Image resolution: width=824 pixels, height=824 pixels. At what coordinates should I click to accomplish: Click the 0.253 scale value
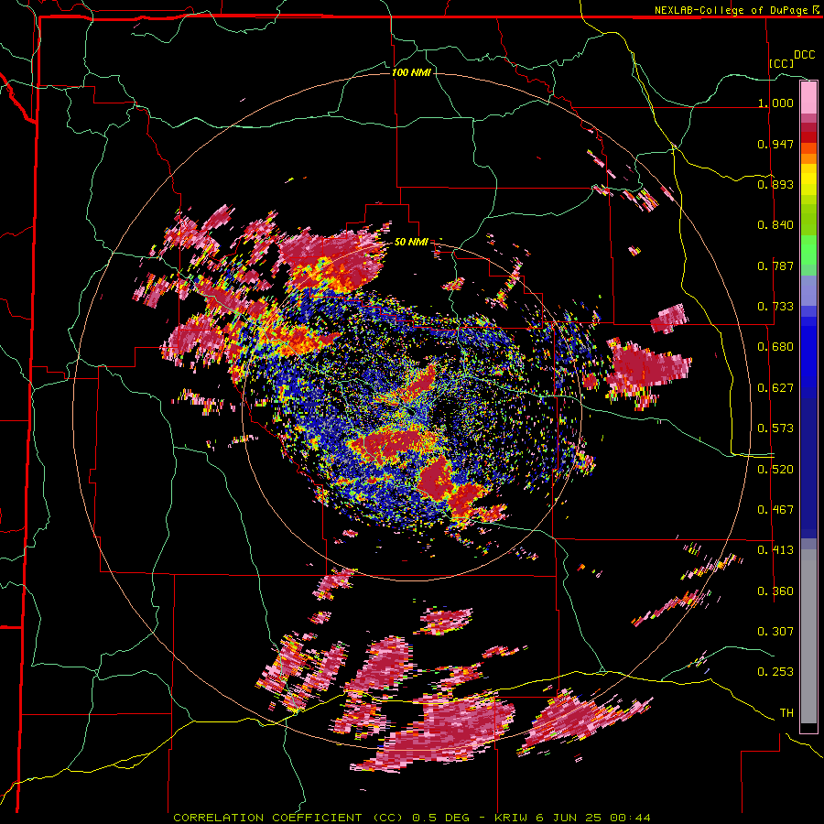point(775,672)
